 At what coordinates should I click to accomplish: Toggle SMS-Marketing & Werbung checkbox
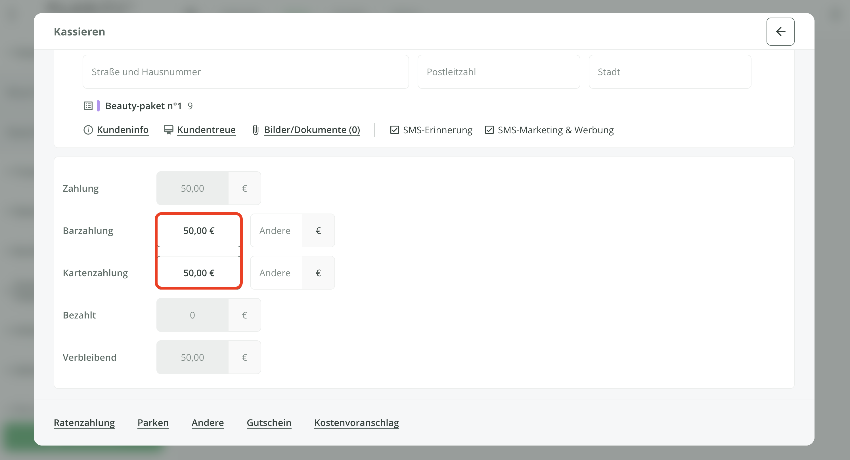coord(489,130)
